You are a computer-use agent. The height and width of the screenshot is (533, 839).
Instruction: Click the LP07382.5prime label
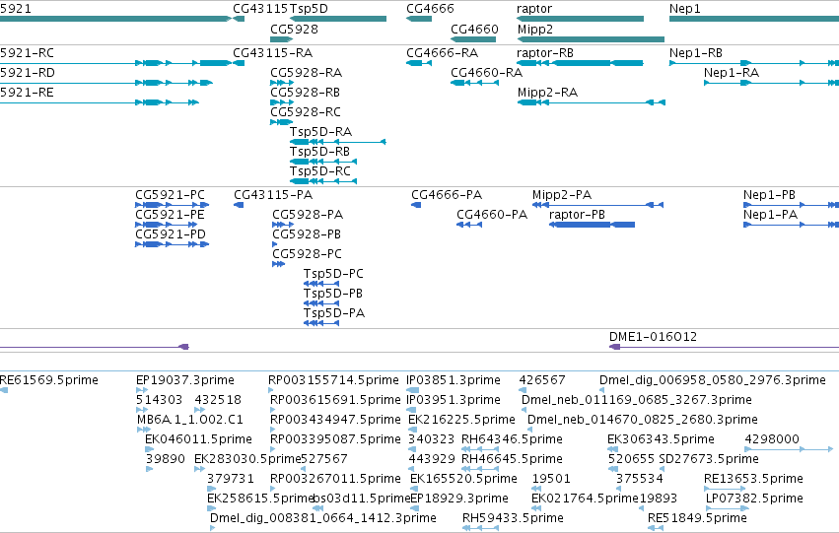[754, 499]
